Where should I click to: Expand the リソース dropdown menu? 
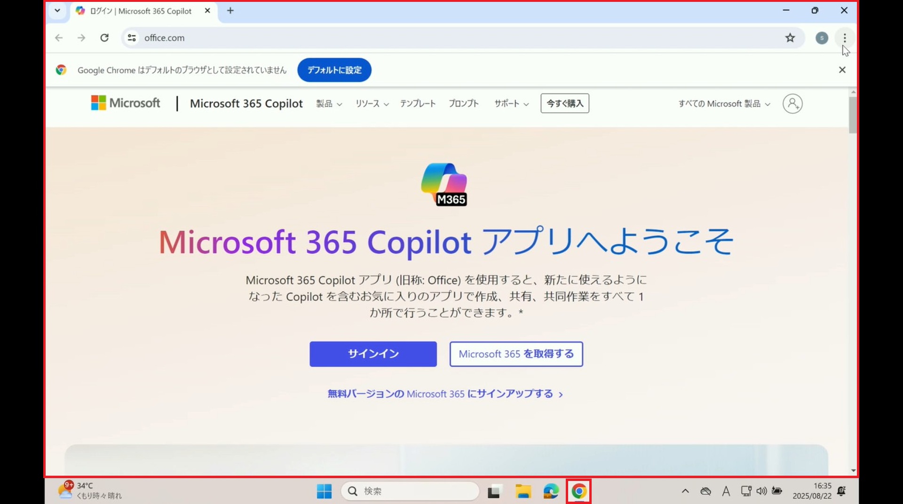(x=372, y=103)
